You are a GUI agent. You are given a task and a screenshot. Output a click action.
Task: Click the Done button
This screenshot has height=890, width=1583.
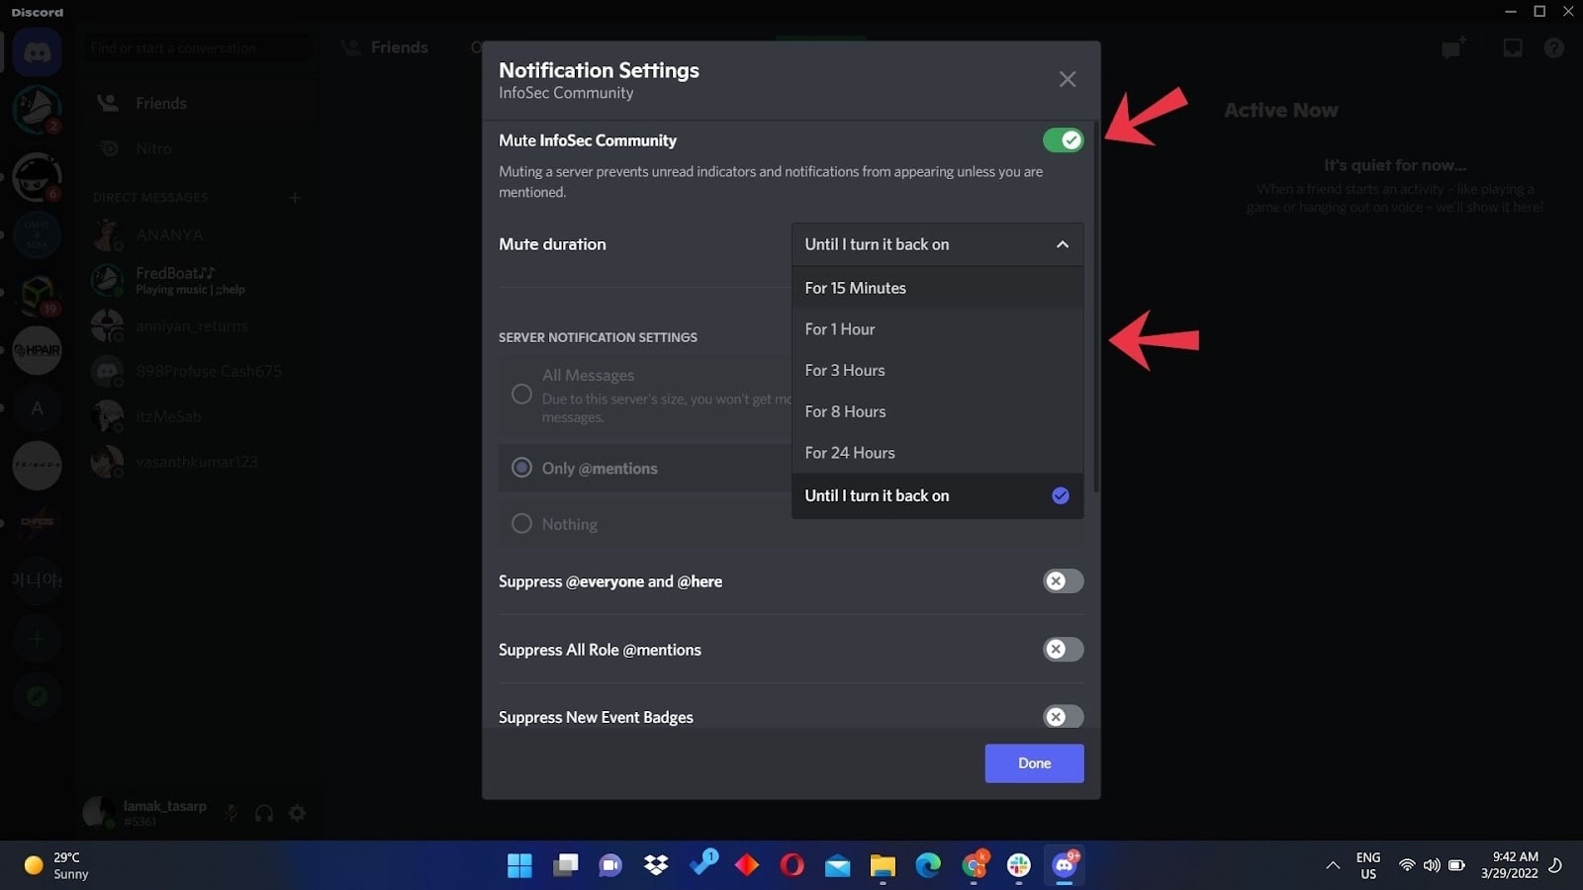(x=1034, y=763)
